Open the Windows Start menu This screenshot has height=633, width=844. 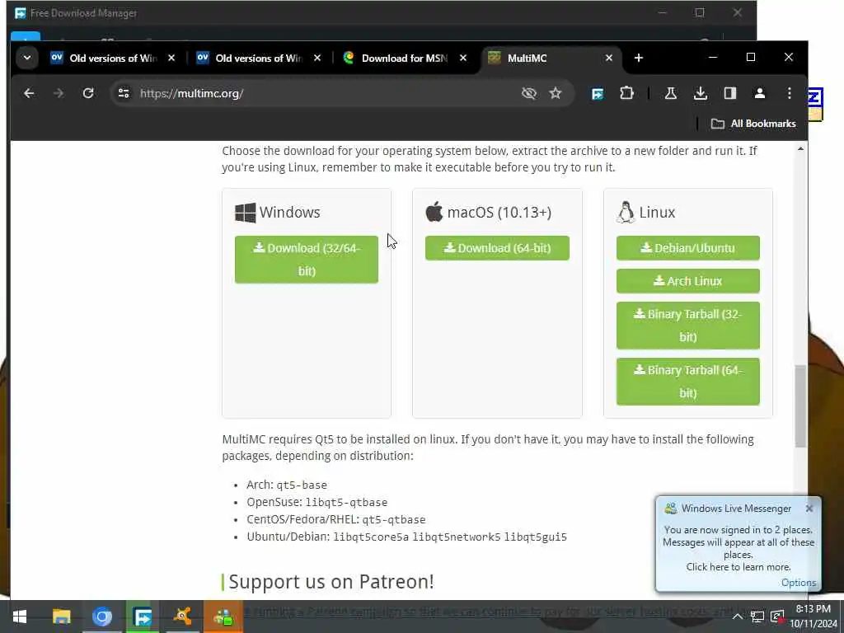[20, 617]
